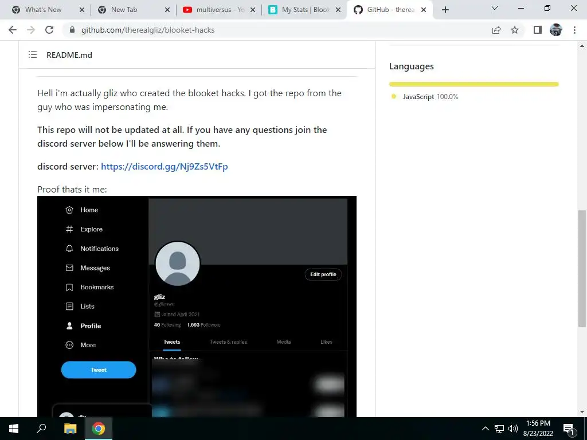The height and width of the screenshot is (440, 587).
Task: Show hidden system tray icons
Action: (485, 429)
